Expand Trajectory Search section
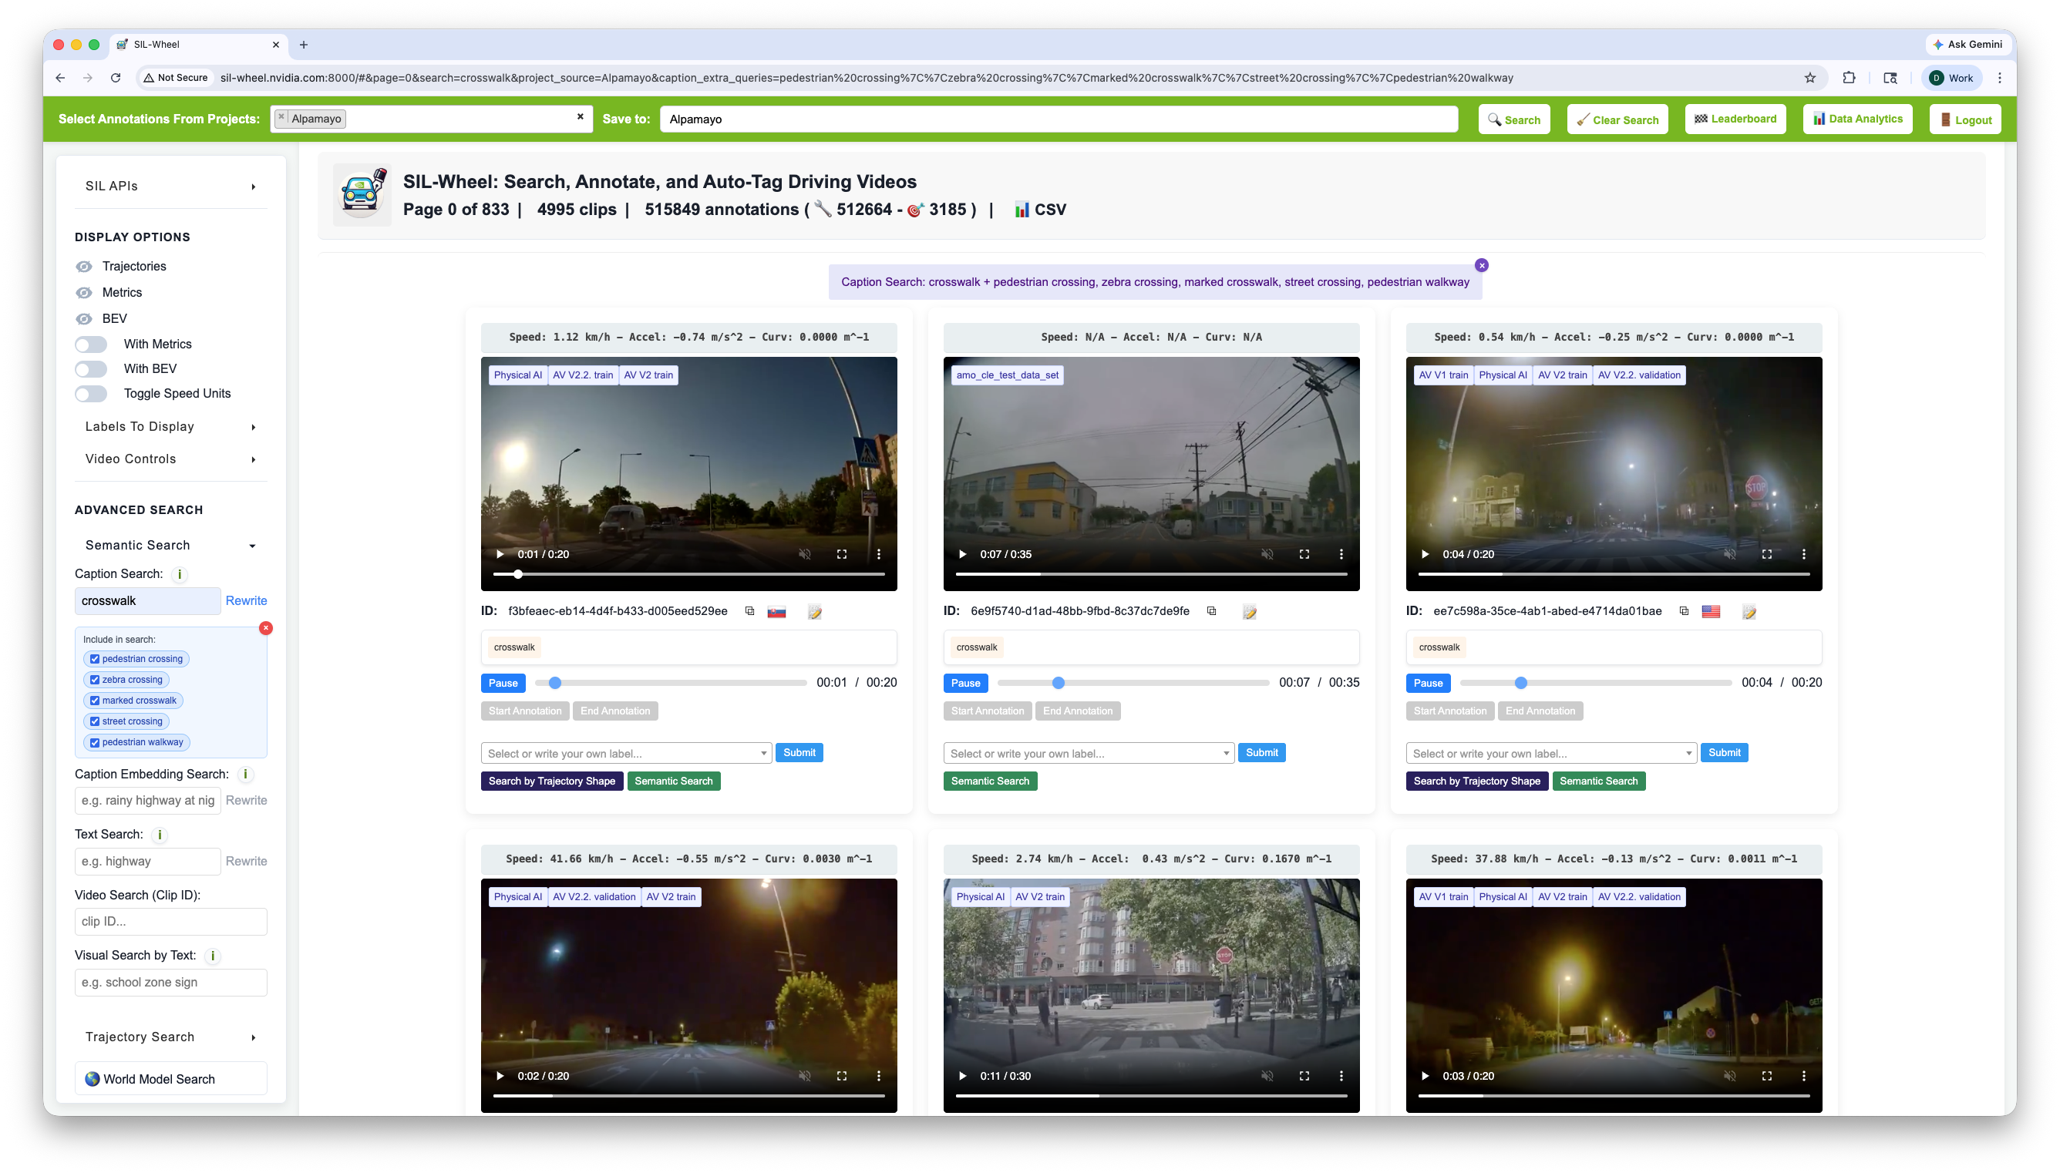The height and width of the screenshot is (1173, 2060). 171,1037
